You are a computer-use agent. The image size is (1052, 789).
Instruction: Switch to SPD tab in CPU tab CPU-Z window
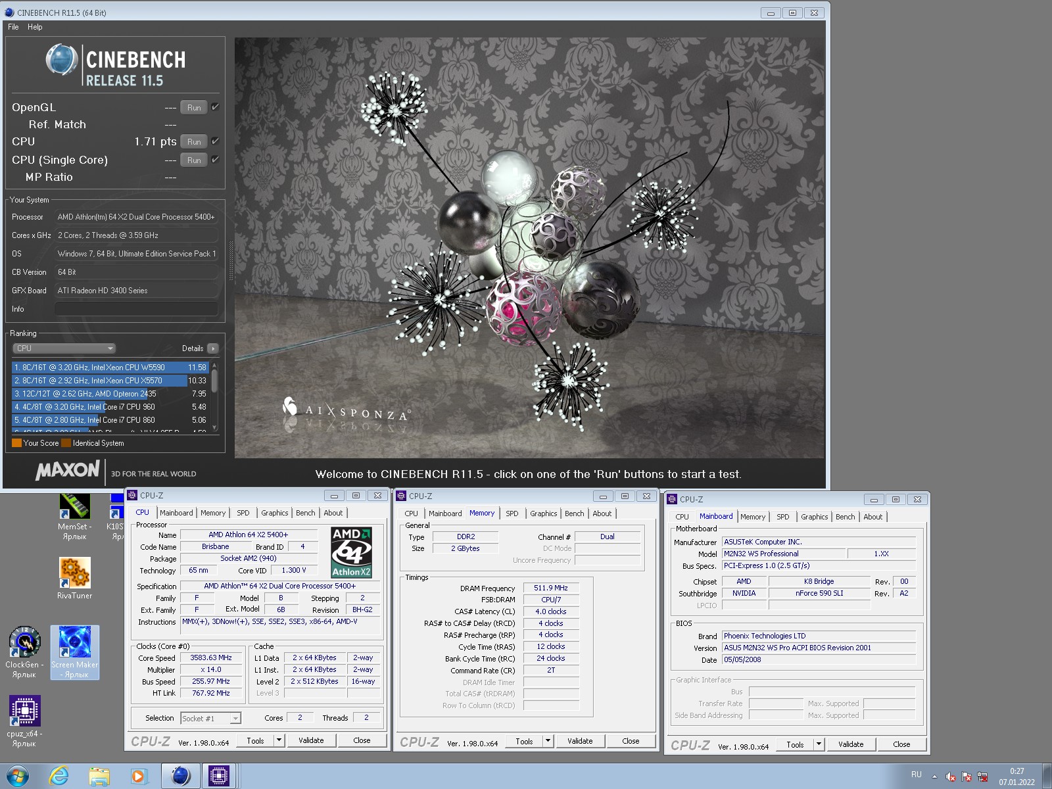click(243, 513)
